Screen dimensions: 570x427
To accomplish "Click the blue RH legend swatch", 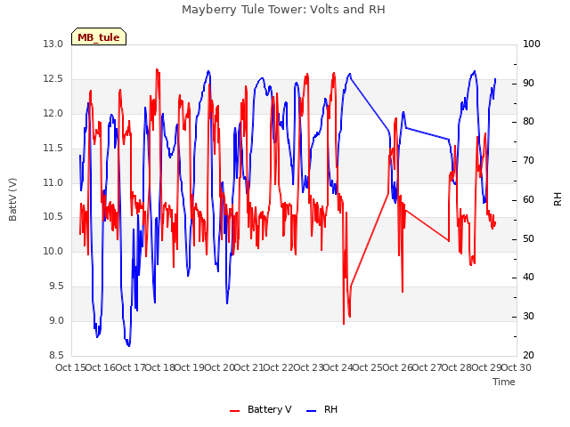I will pyautogui.click(x=312, y=411).
